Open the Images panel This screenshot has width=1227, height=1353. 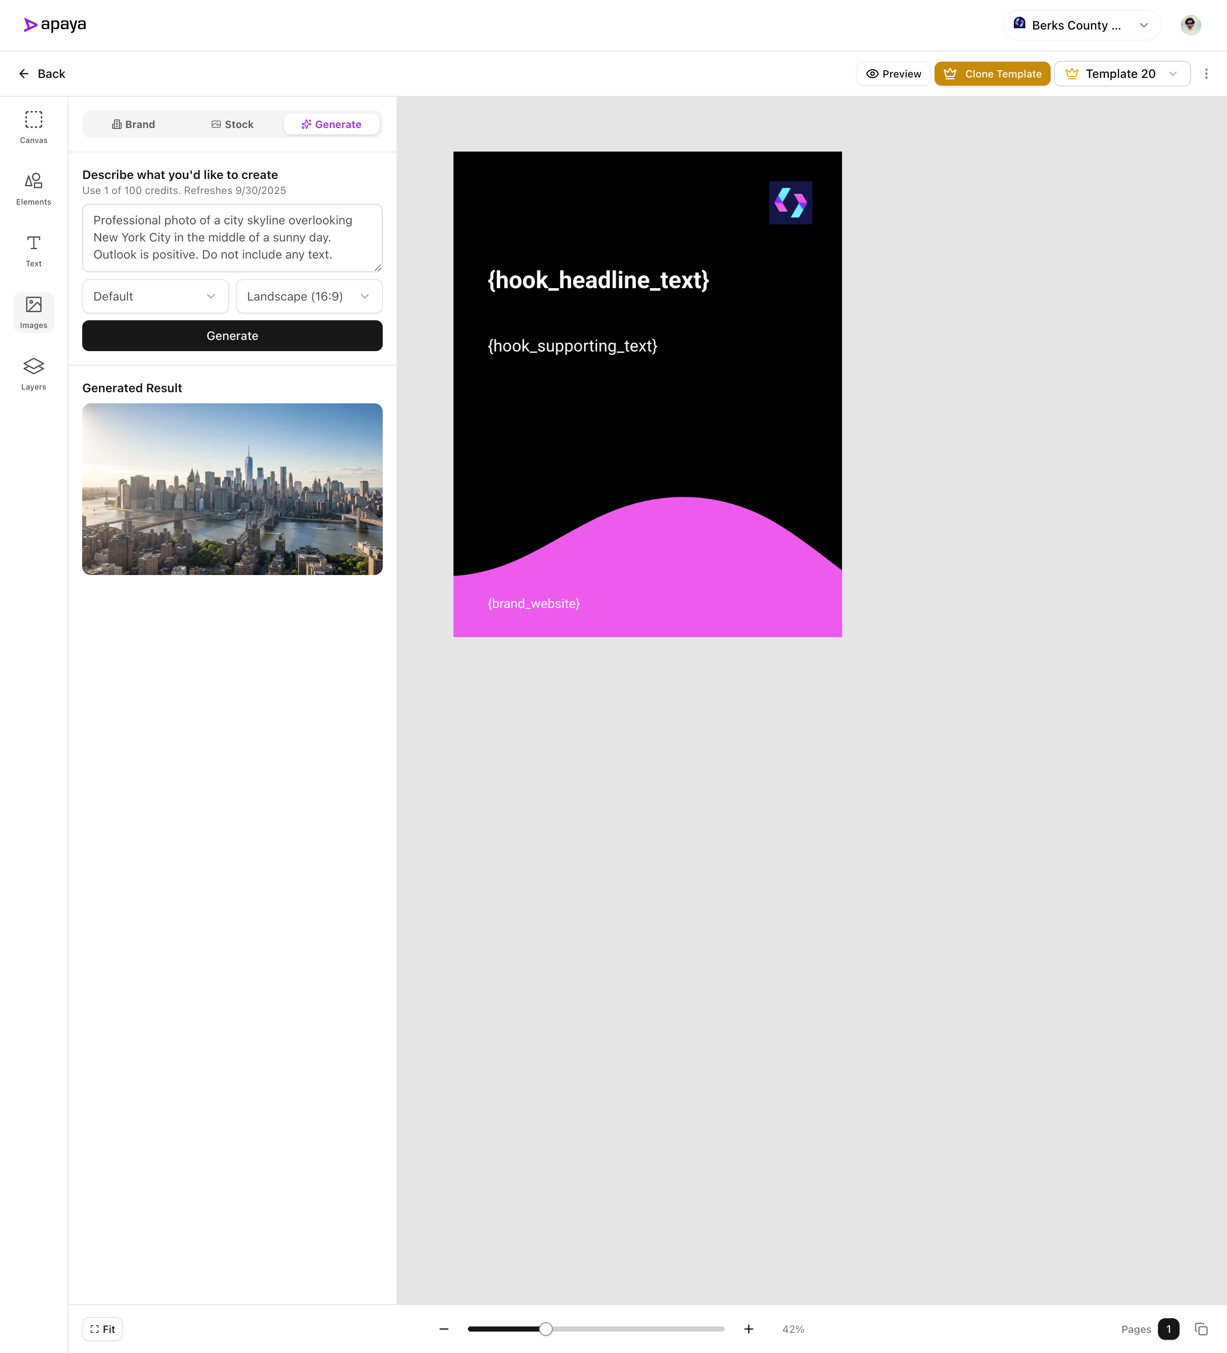coord(33,312)
